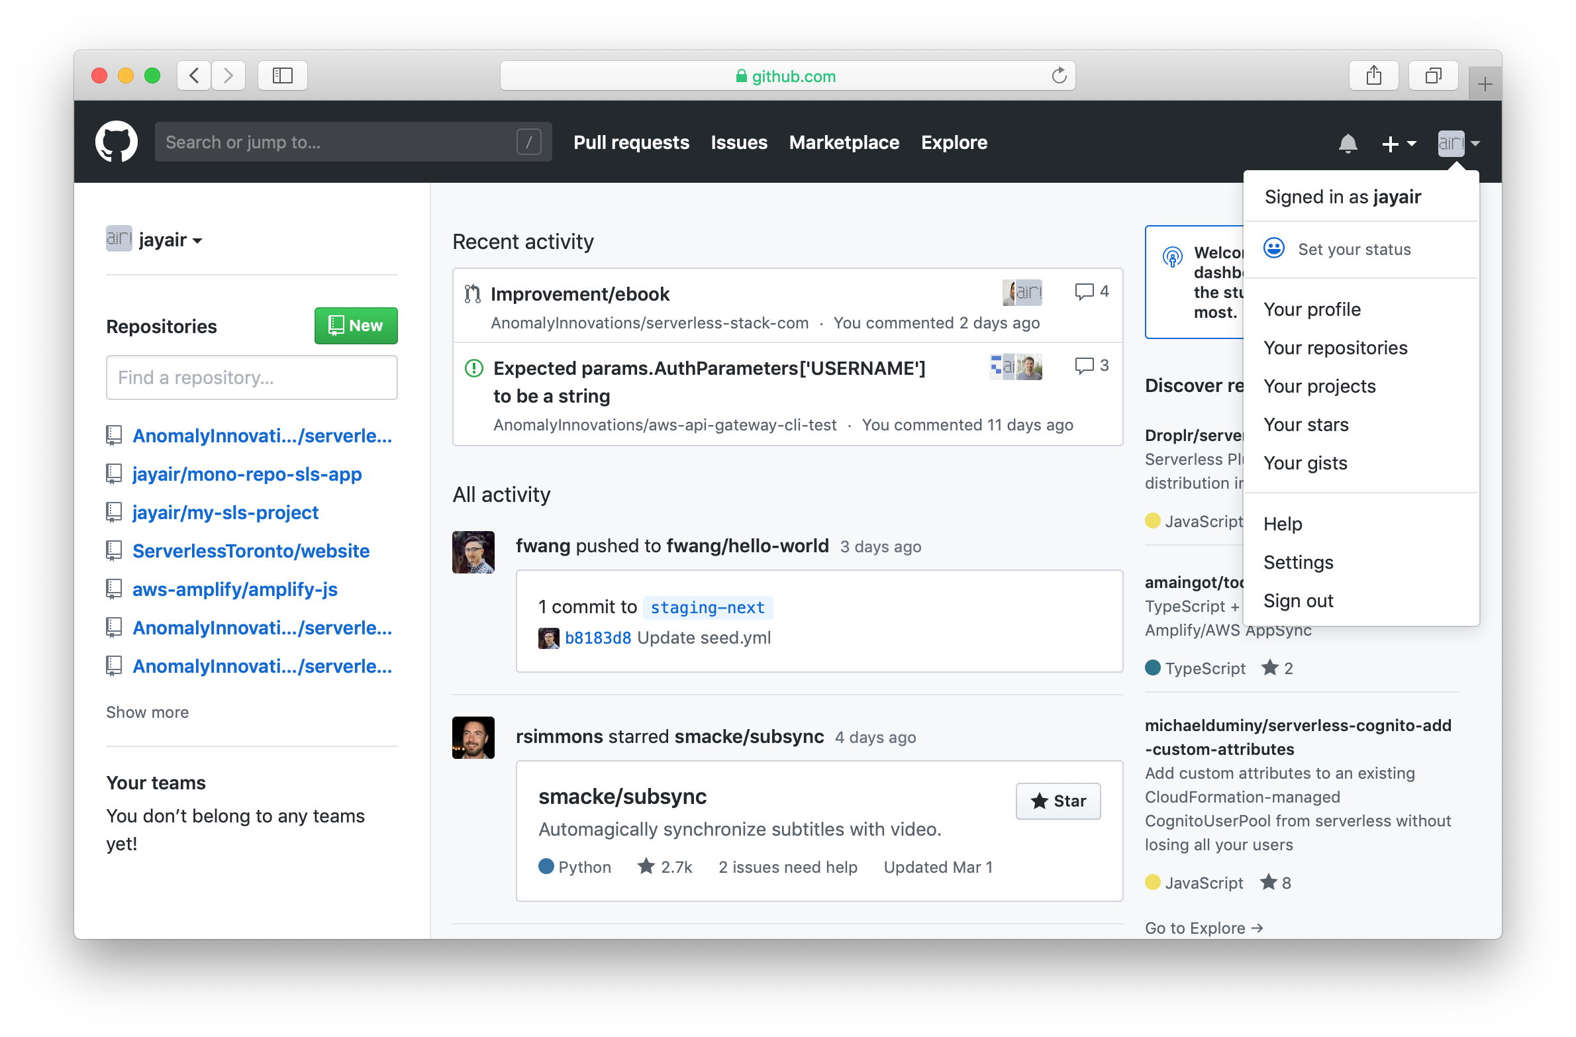Show all tabs overview icon

tap(1433, 76)
